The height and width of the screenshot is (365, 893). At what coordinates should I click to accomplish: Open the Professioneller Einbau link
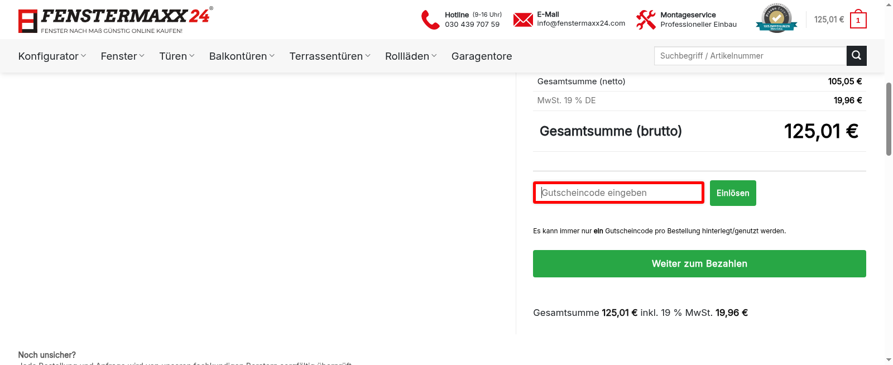point(698,25)
